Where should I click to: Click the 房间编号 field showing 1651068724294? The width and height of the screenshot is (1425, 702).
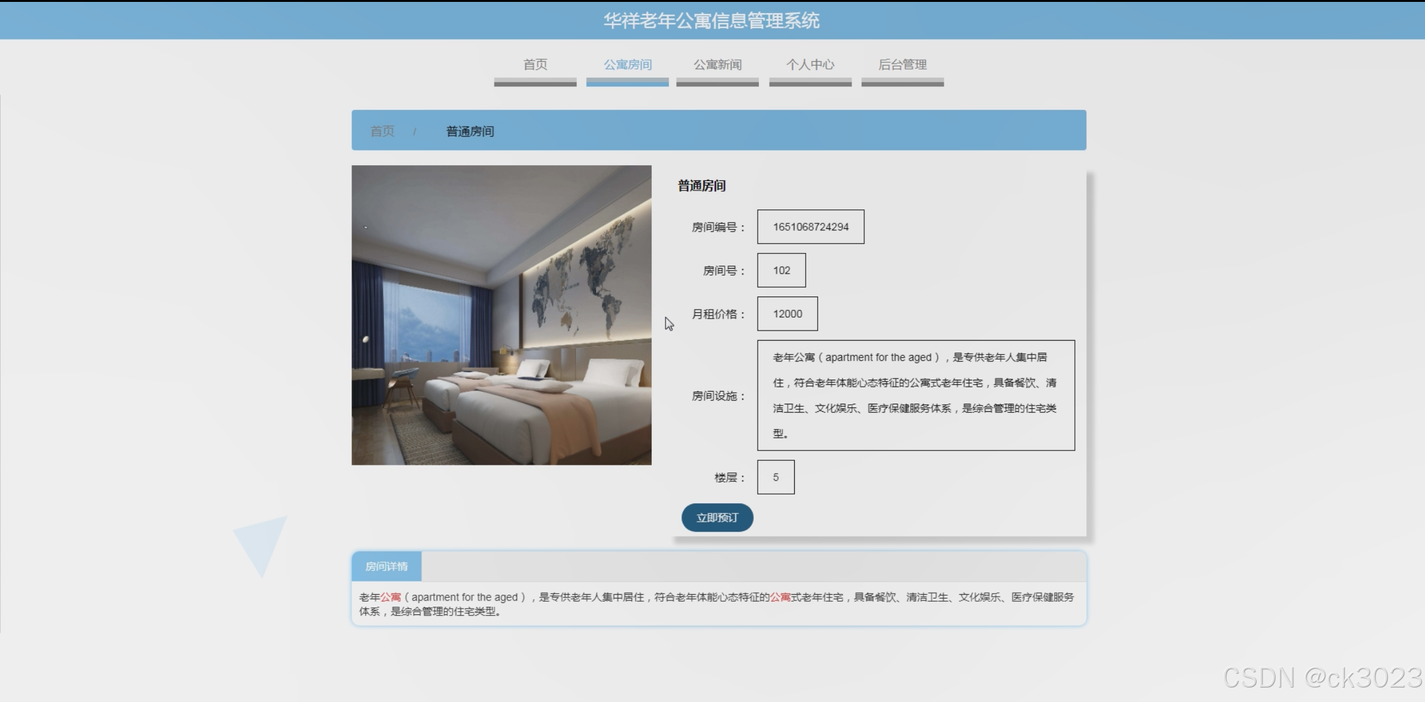pos(811,227)
